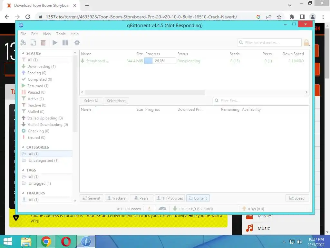Reload the Chrome page

pyautogui.click(x=28, y=17)
